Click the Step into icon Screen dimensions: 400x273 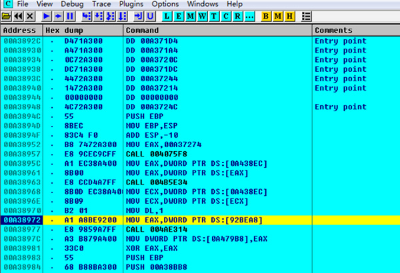coord(87,17)
